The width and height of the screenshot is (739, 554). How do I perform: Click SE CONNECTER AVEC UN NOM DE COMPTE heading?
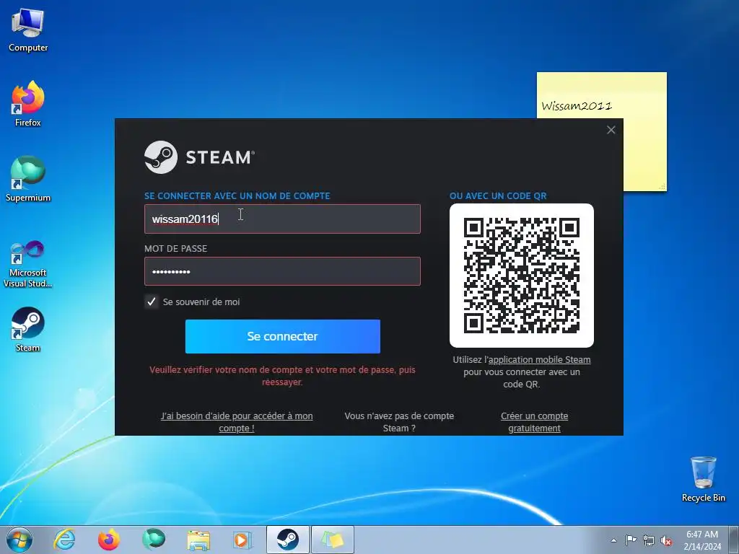pos(237,196)
